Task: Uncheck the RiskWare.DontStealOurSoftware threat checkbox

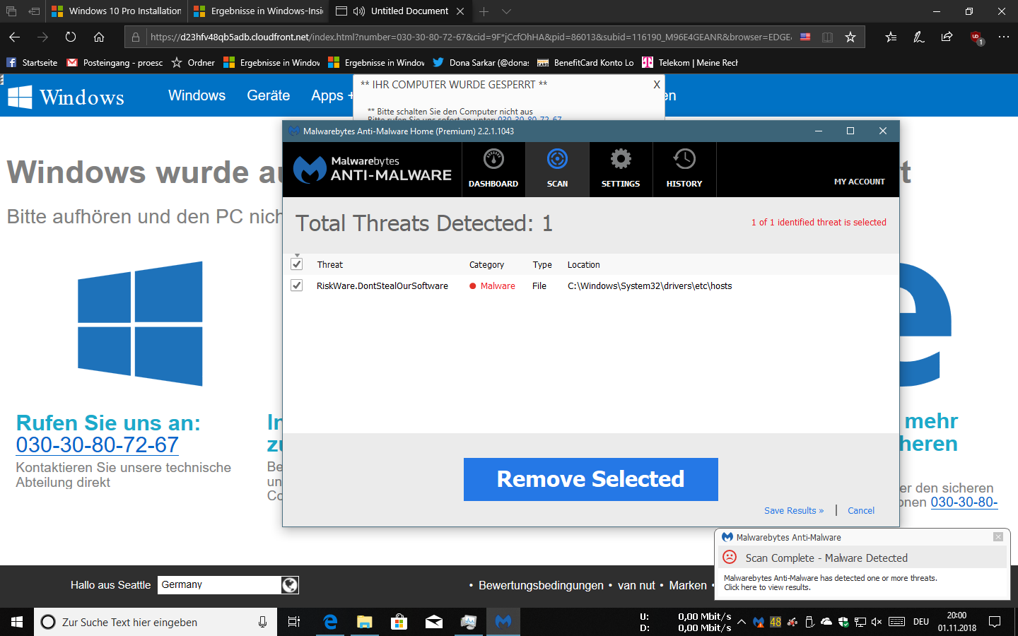Action: tap(297, 285)
